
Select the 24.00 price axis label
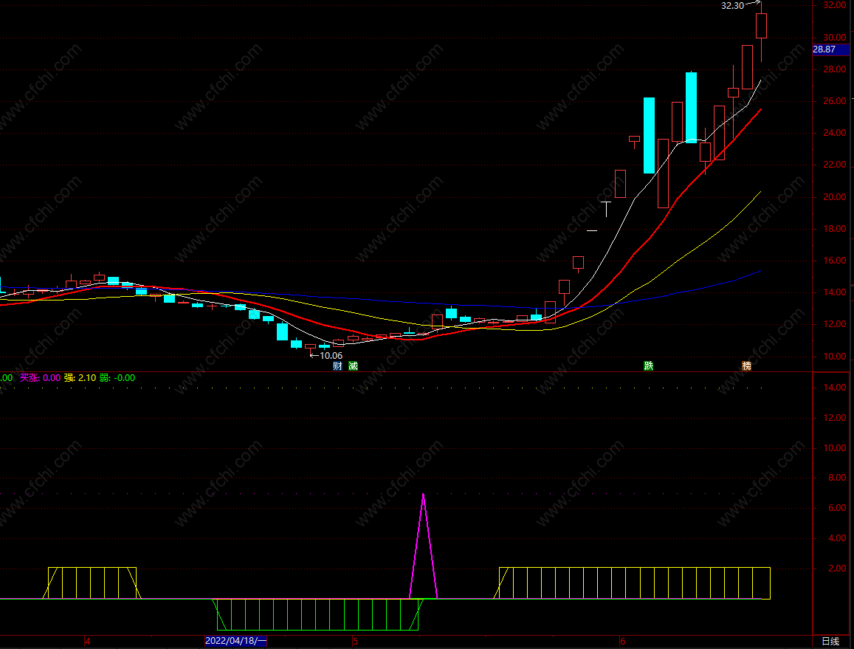point(834,133)
